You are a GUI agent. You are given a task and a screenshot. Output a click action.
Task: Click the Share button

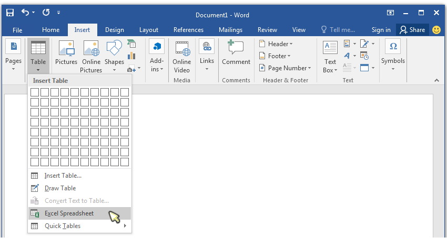click(412, 30)
